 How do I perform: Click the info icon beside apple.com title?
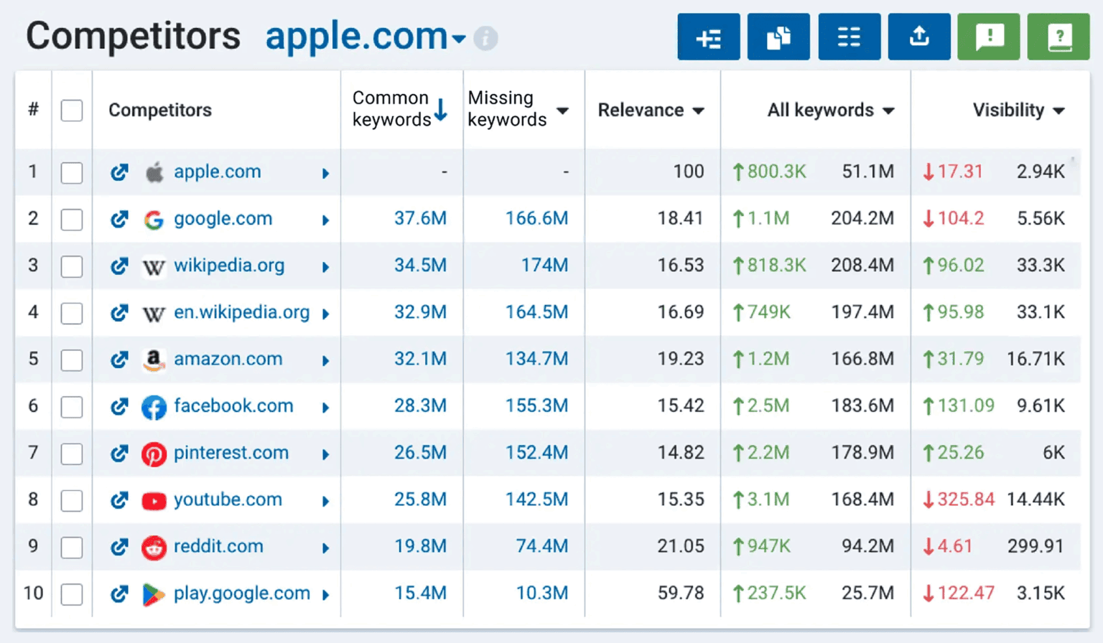[x=485, y=39]
